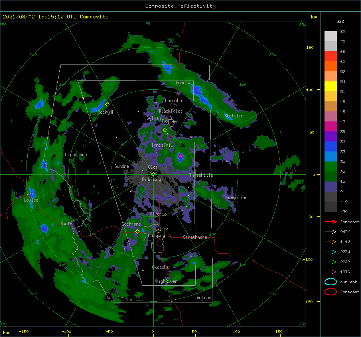Click the yellow diamond marker below RedDeer

[x=165, y=130]
